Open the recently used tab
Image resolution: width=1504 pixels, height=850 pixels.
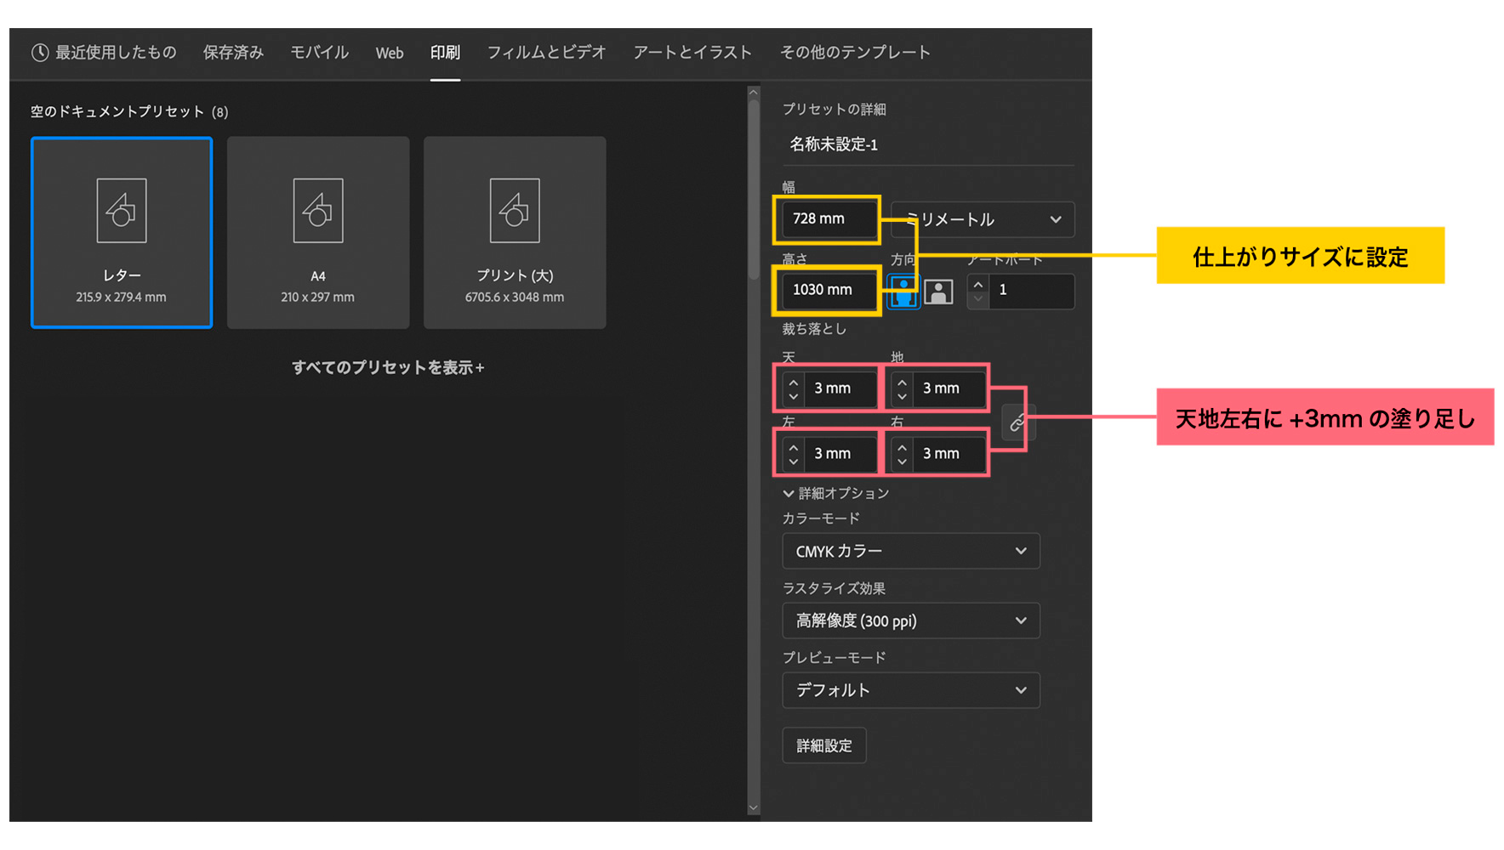coord(104,53)
